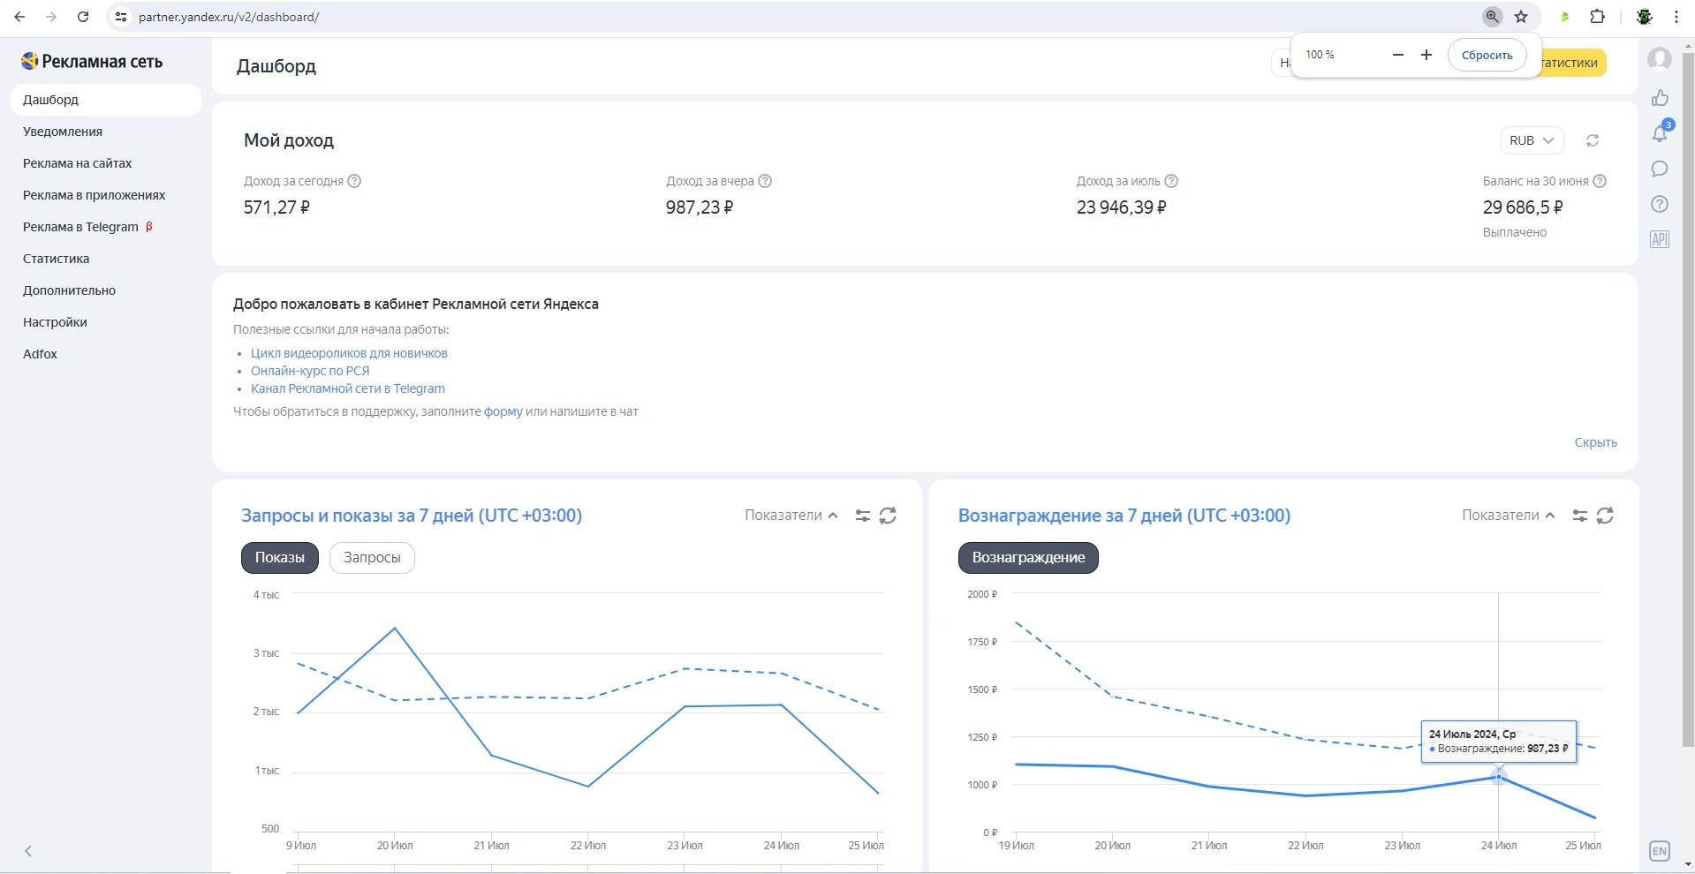Open the browser extensions puzzle icon

tap(1597, 17)
